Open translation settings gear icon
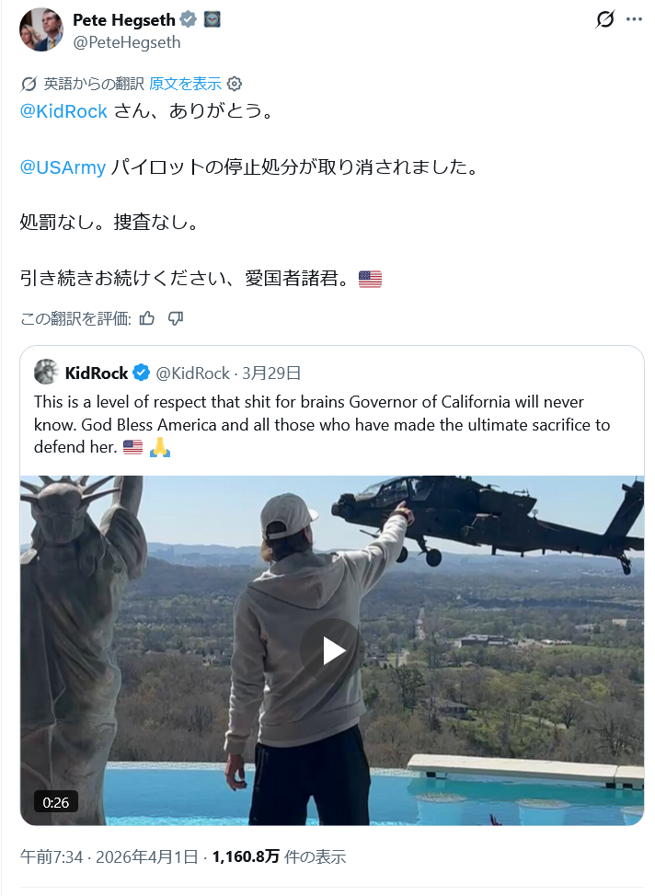Image resolution: width=655 pixels, height=896 pixels. (x=235, y=84)
